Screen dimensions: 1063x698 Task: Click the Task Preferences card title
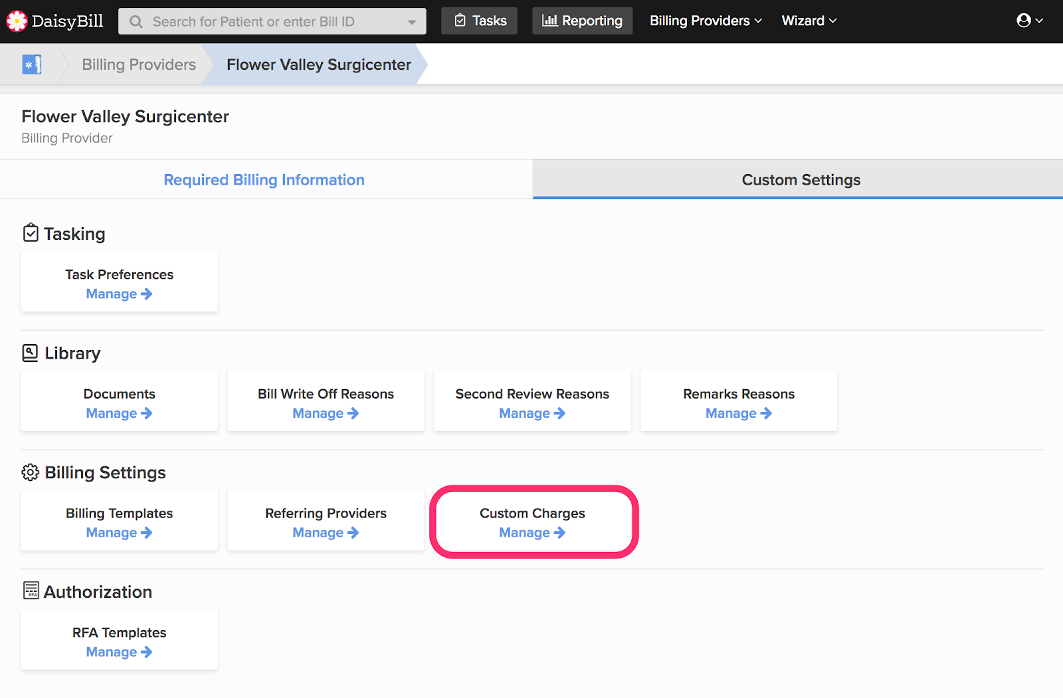pos(120,274)
